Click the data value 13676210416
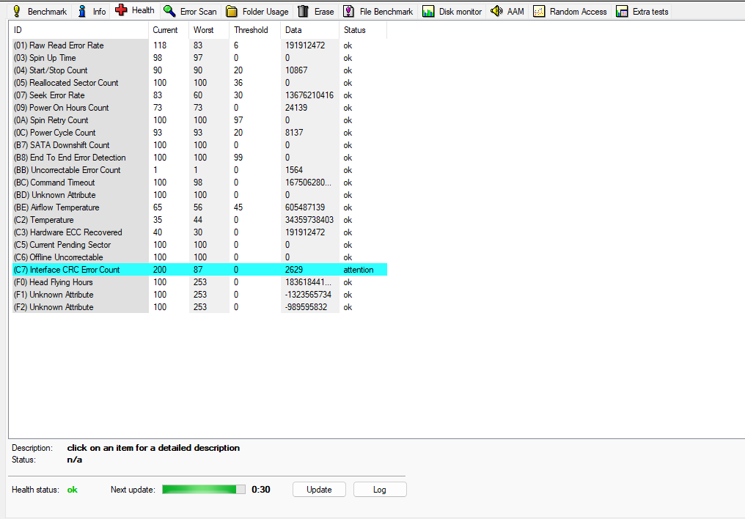The height and width of the screenshot is (519, 745). point(309,95)
